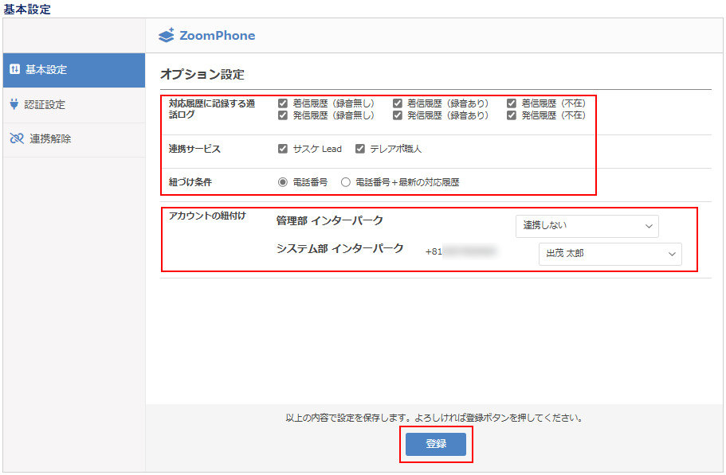Viewport: 726px width, 475px height.
Task: Click the アカウントの紐付け label
Action: pyautogui.click(x=207, y=216)
